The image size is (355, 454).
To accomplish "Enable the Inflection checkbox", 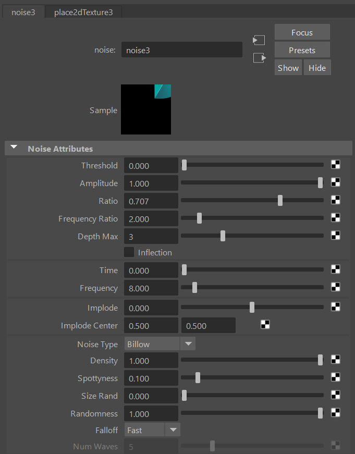I will (x=129, y=252).
